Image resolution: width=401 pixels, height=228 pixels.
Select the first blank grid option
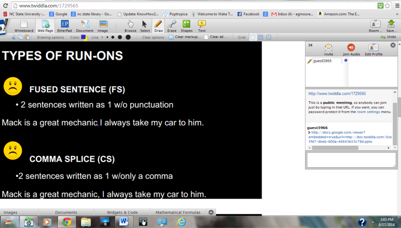[x=252, y=37]
